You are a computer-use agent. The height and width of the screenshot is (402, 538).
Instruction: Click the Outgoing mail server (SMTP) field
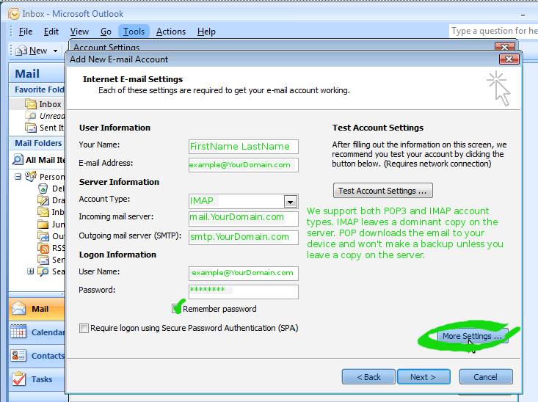click(243, 238)
